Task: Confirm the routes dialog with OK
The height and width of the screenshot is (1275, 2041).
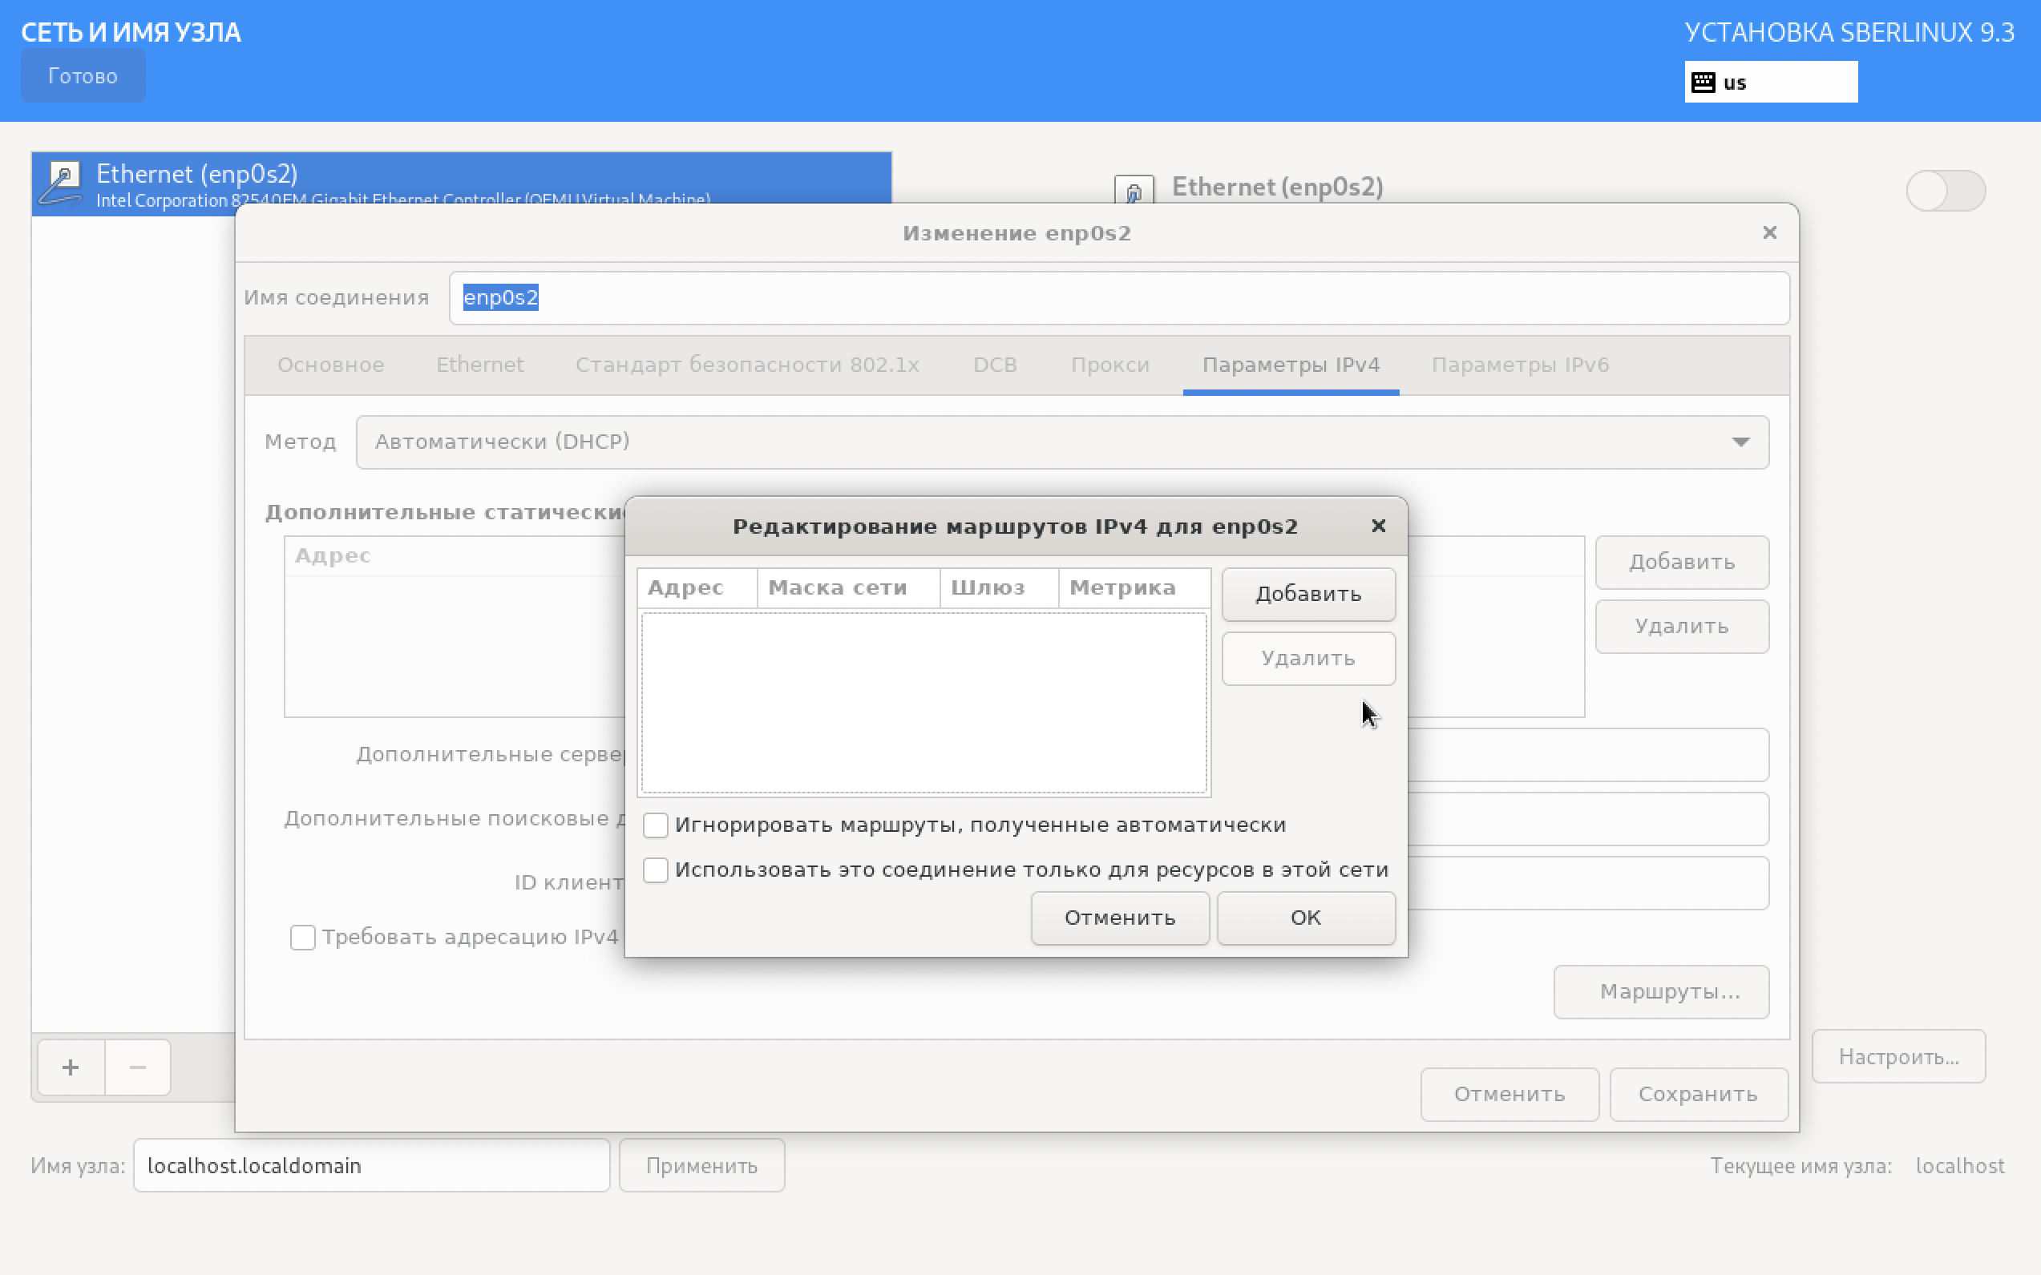Action: pyautogui.click(x=1305, y=918)
